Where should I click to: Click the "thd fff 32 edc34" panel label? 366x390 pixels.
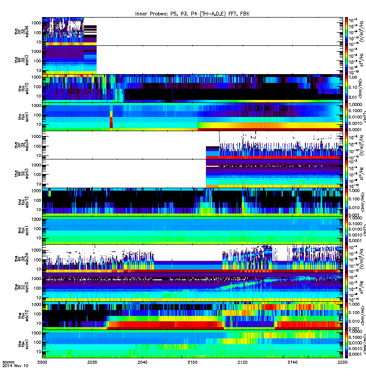21,145
